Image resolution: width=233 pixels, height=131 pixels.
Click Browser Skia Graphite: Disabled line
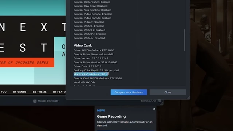click(x=92, y=10)
